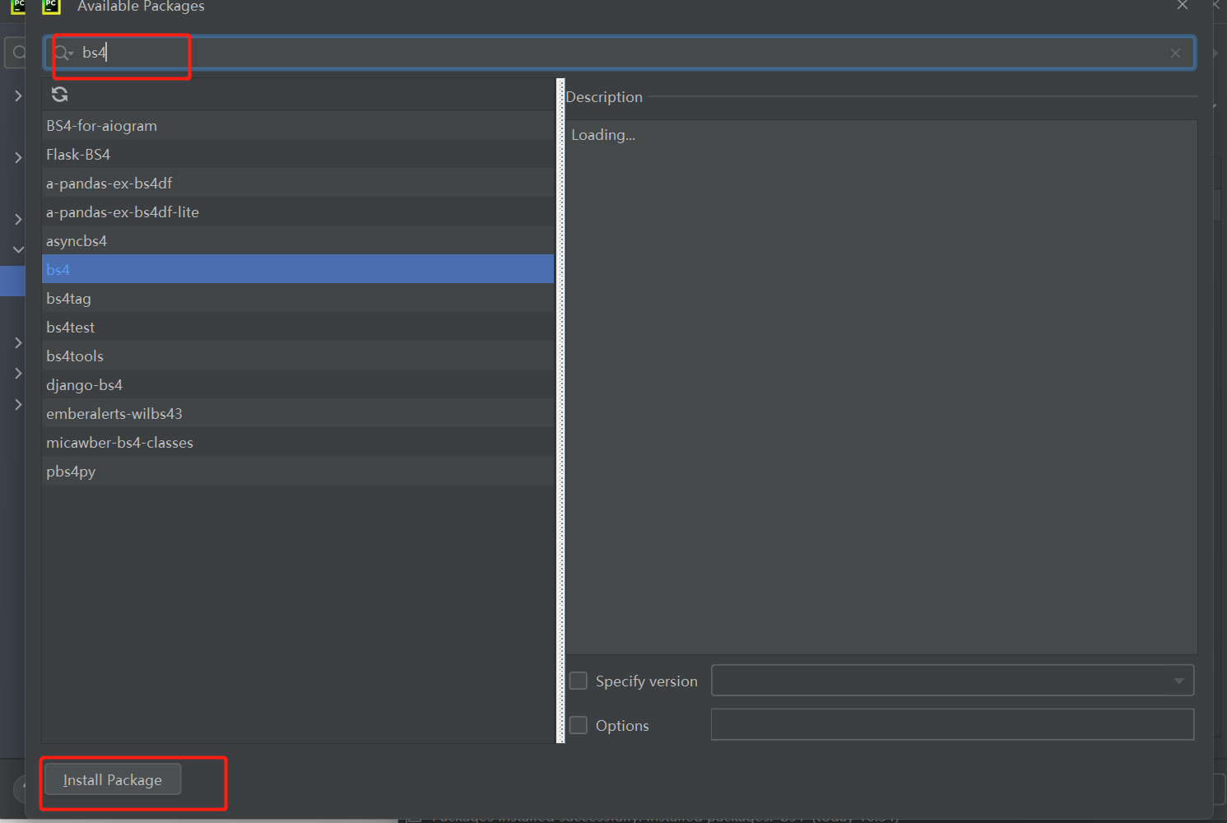Select micawber-bs4-classes package
The height and width of the screenshot is (823, 1227).
coord(298,442)
